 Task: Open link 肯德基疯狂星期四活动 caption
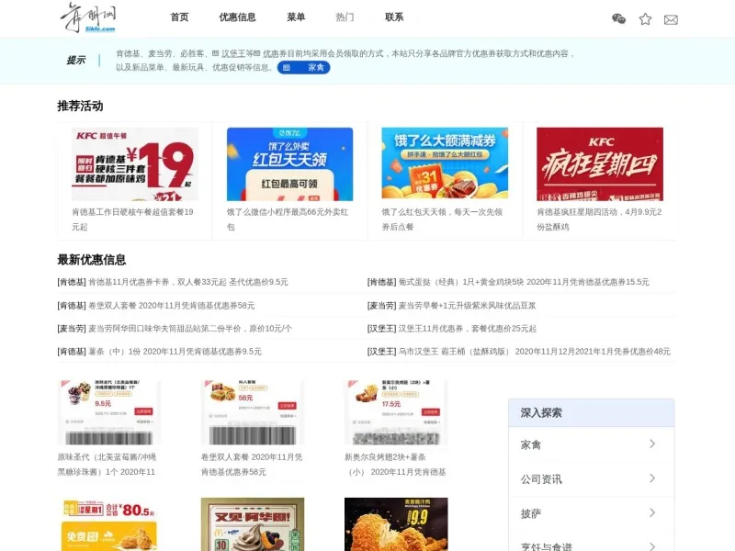599,219
